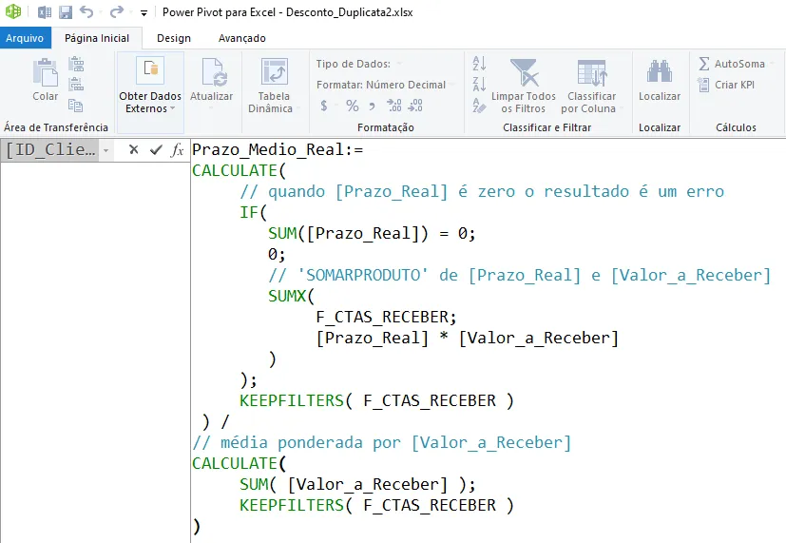The width and height of the screenshot is (786, 543).
Task: Clear sort icon with eraser
Action: (x=479, y=106)
